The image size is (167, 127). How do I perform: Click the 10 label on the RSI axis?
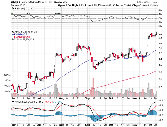(x=160, y=26)
